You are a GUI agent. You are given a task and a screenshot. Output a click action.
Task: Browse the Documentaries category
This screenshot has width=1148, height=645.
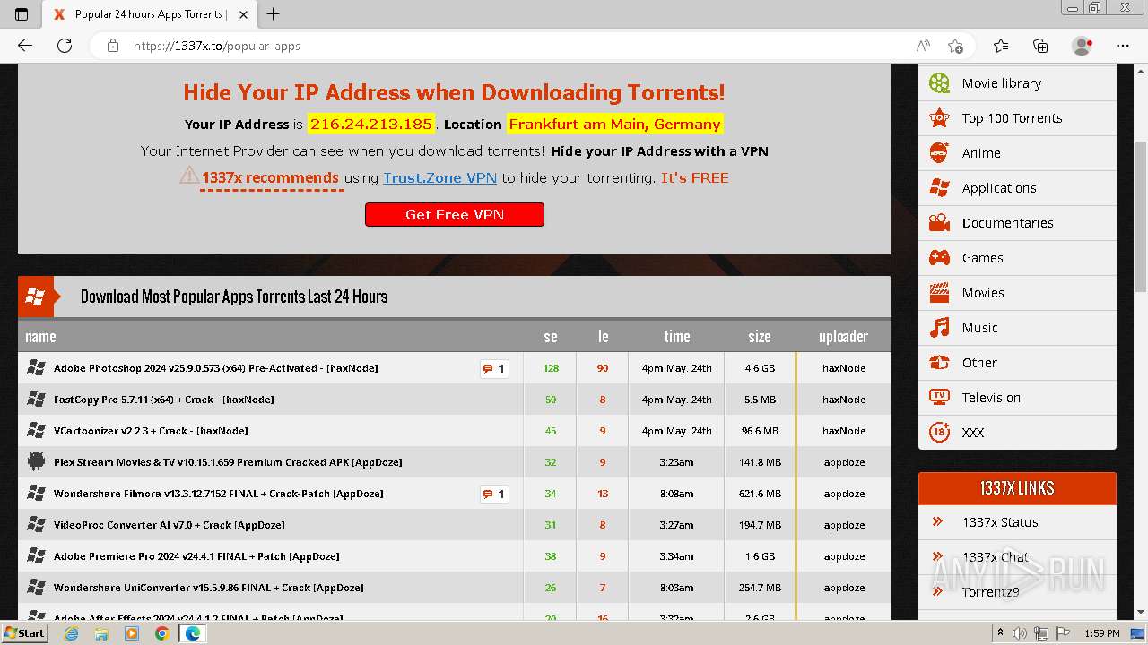[1008, 223]
